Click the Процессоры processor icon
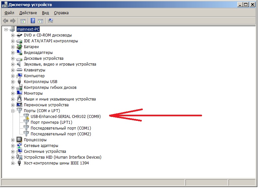Viewport: 260px width, 189px height. [x=19, y=140]
